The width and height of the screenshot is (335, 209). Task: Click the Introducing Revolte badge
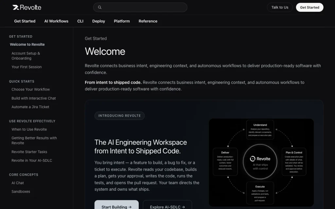point(119,116)
